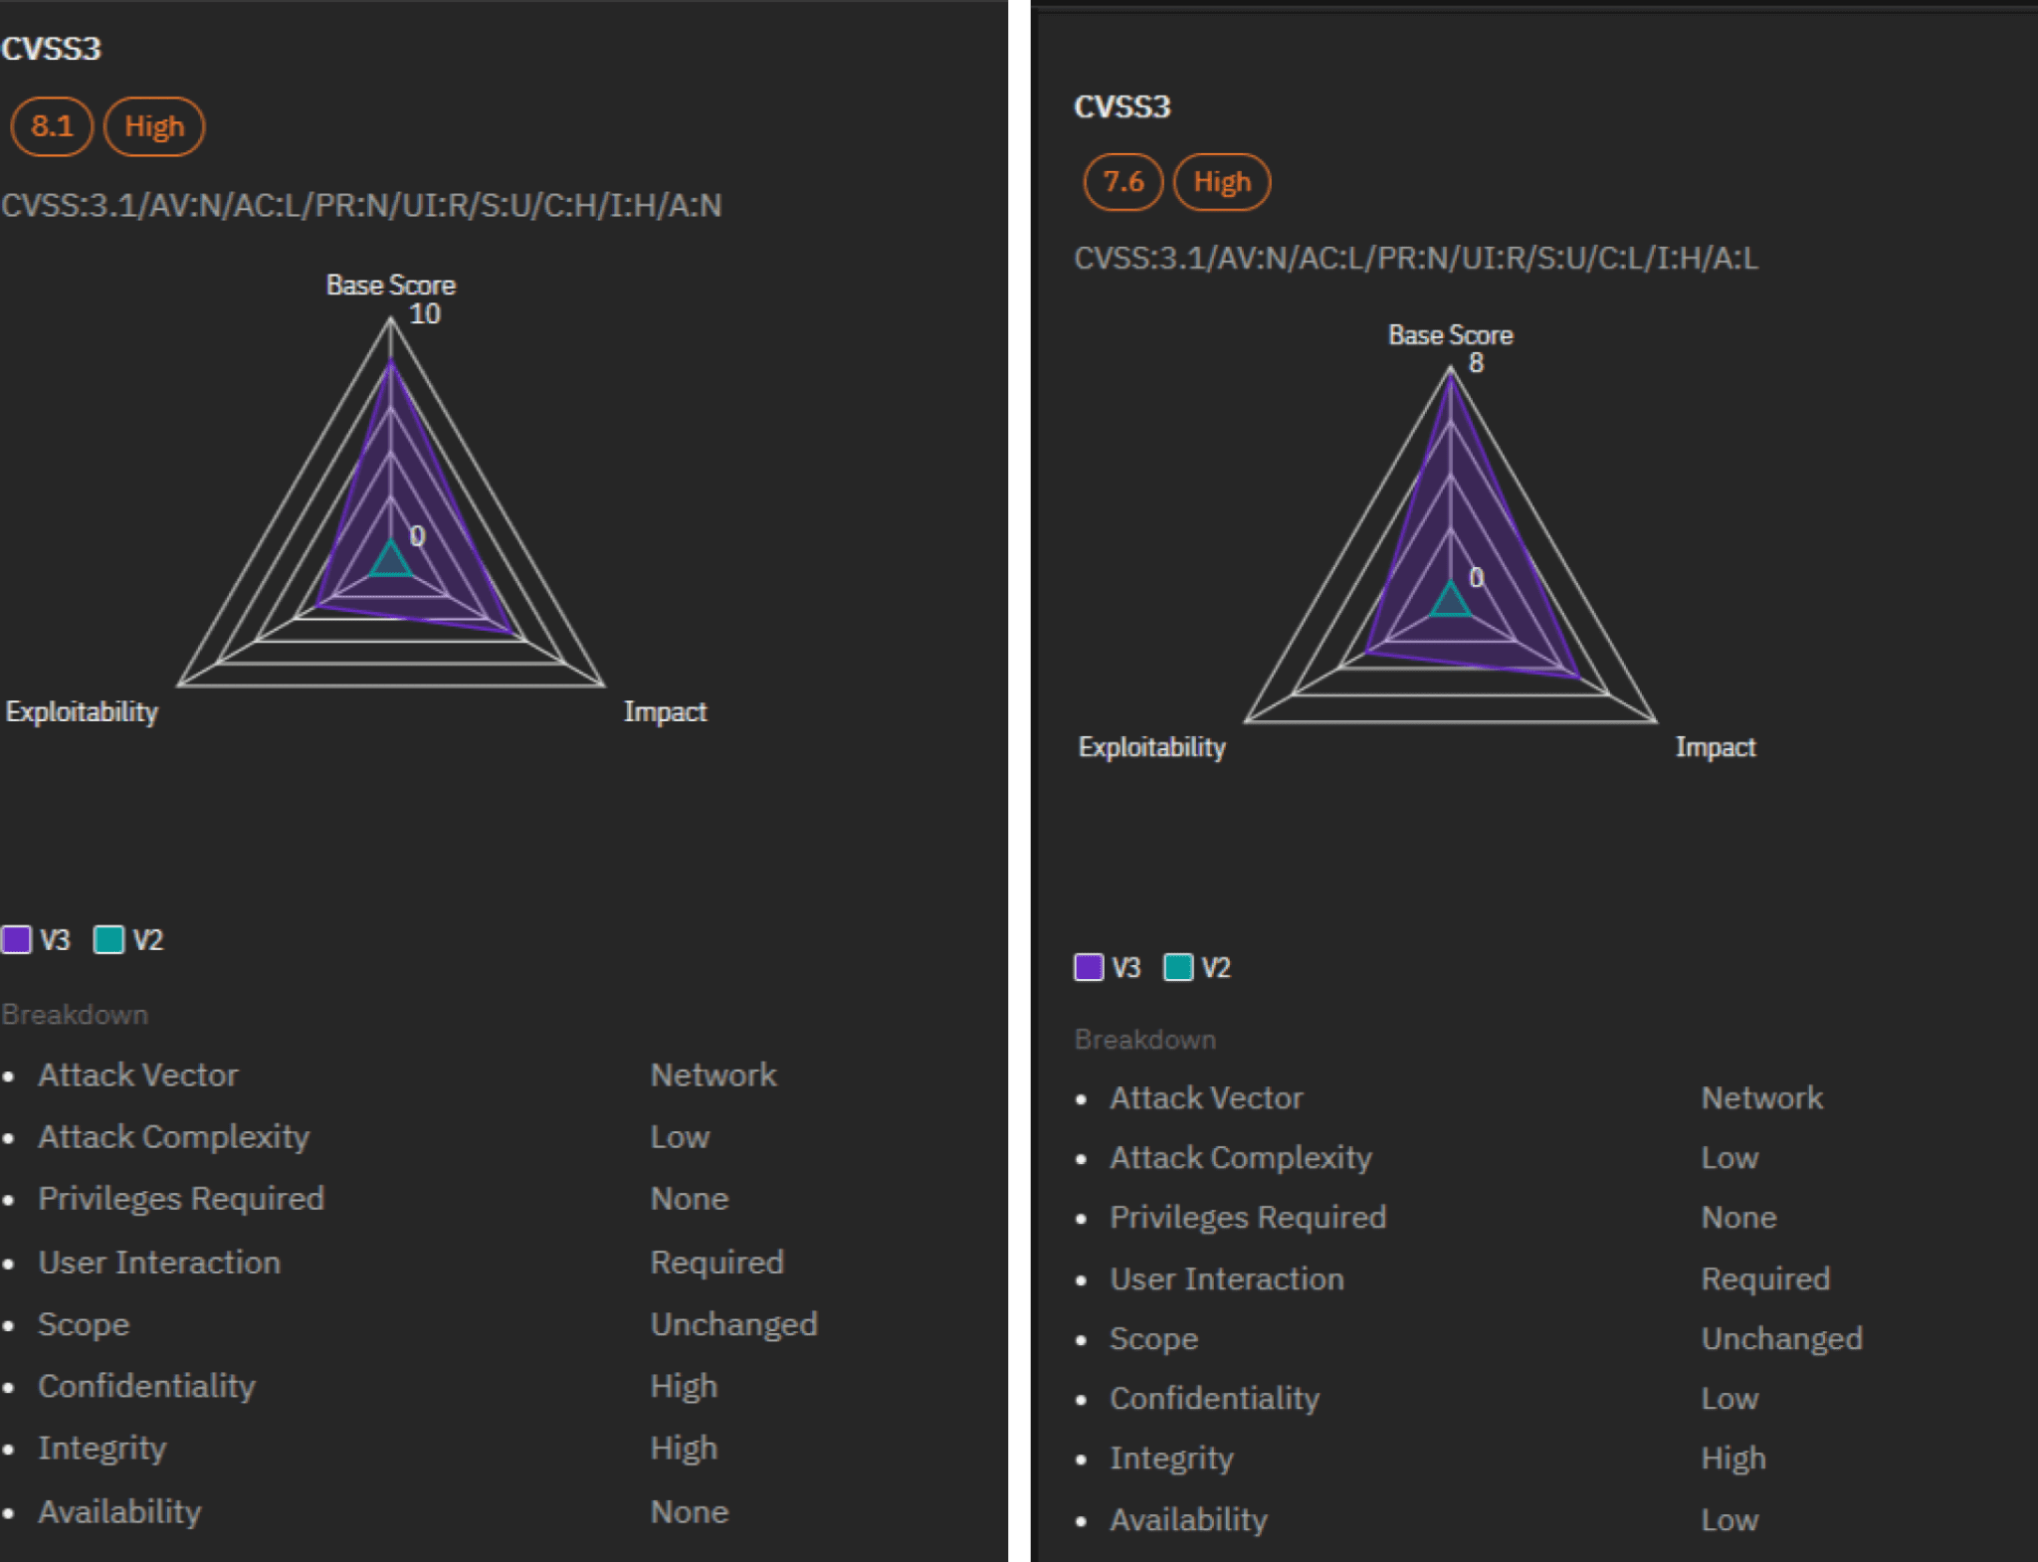Switch to the right CVSS3 panel header
This screenshot has width=2038, height=1562.
coord(1122,109)
